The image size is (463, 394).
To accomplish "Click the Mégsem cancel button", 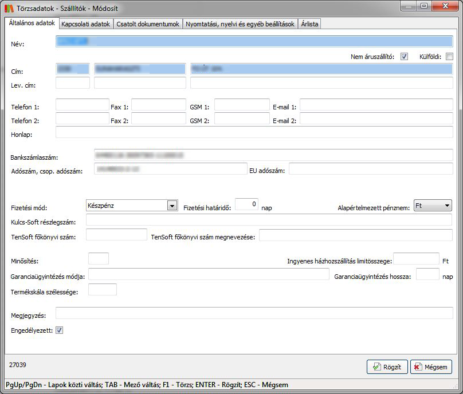I will 431,367.
